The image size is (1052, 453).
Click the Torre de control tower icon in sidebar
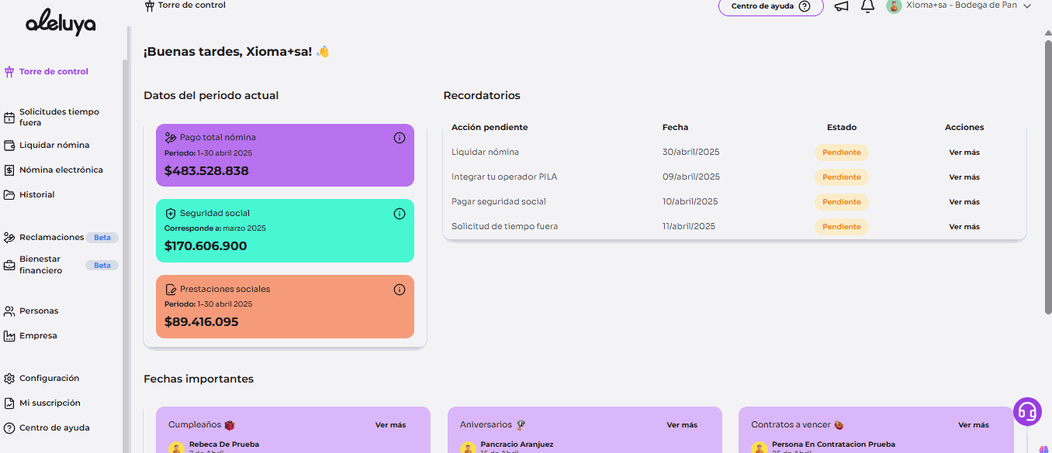pos(9,71)
